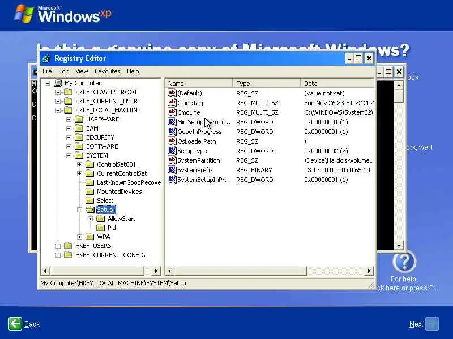Expand the WPA key
This screenshot has width=453, height=339.
[x=80, y=237]
